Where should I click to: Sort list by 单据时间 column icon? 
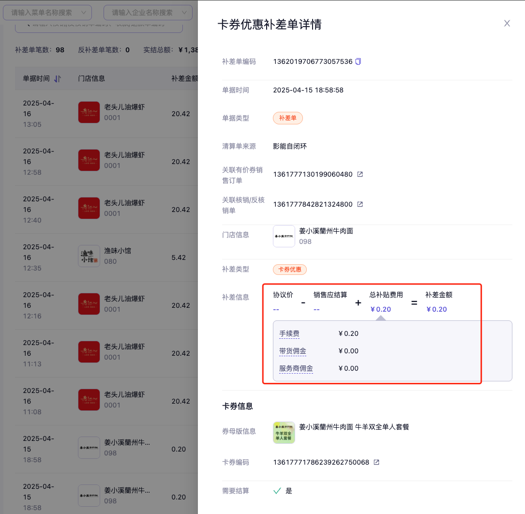(58, 78)
